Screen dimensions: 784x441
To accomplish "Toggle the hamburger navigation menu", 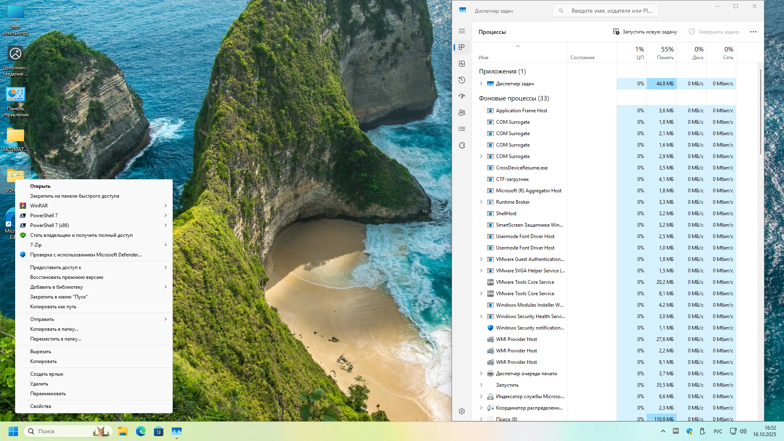I will 462,31.
